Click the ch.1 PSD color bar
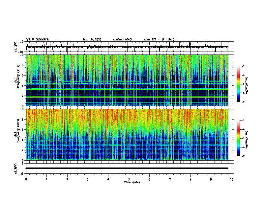The width and height of the screenshot is (261, 201). coord(238,84)
